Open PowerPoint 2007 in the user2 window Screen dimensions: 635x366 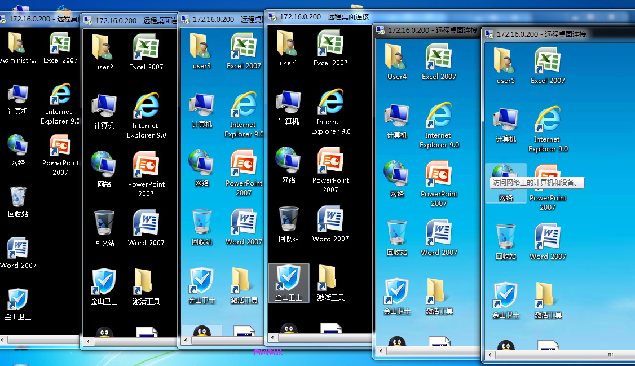(146, 174)
